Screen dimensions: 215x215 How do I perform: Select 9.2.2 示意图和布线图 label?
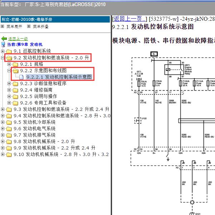pyautogui.click(x=43, y=70)
